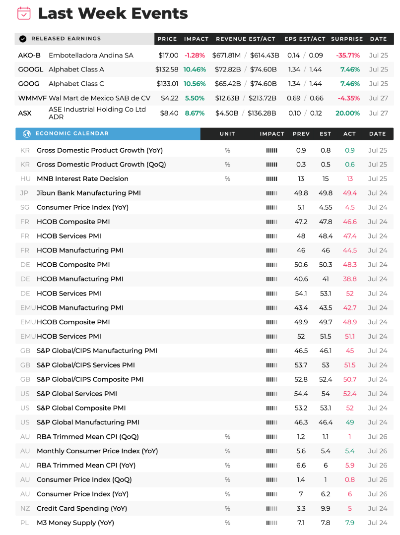Viewport: 400px width, 535px height.
Task: Click M3 Money Supply (YoY) row
Action: [x=204, y=523]
